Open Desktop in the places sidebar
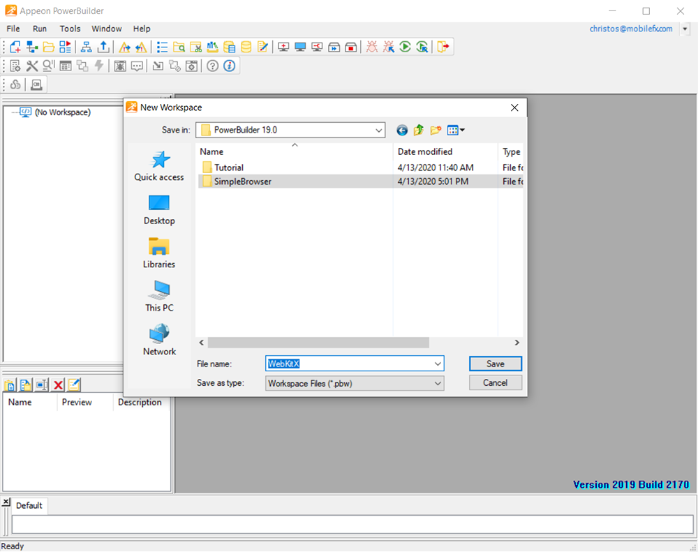 [x=159, y=209]
